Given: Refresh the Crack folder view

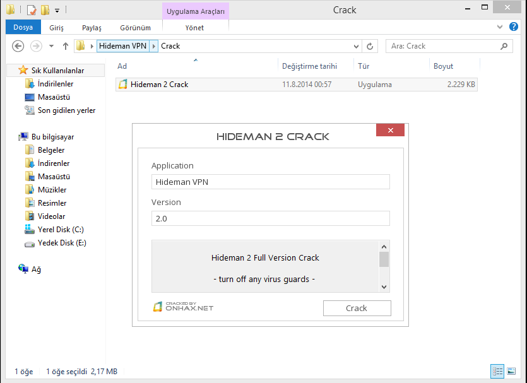Looking at the screenshot, I should point(370,46).
